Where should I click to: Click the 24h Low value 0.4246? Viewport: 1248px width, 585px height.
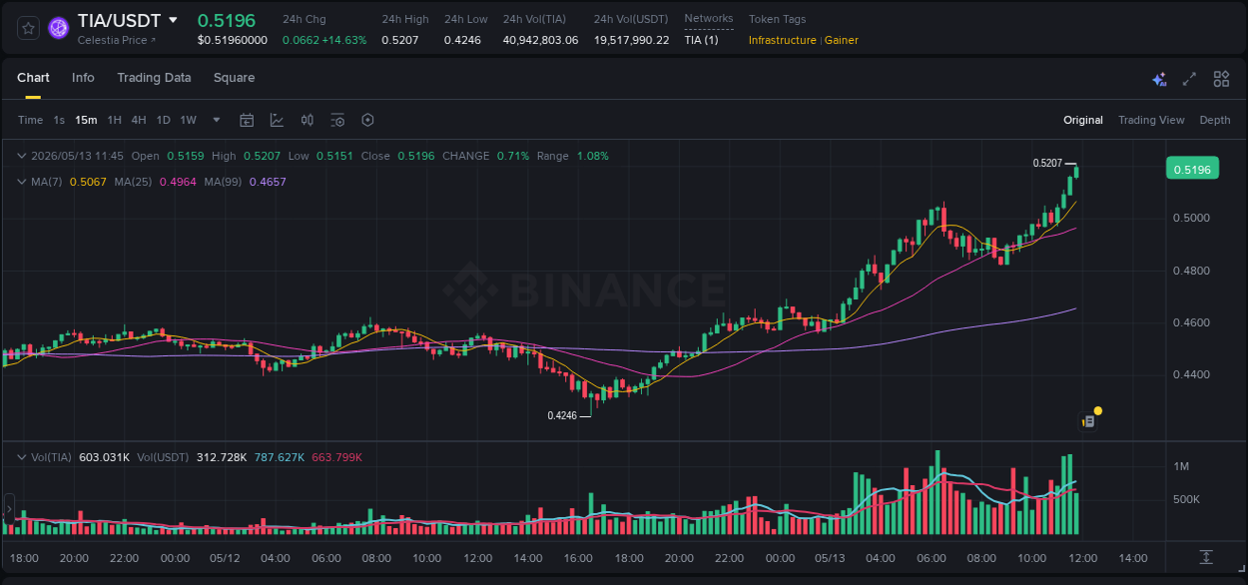(462, 40)
